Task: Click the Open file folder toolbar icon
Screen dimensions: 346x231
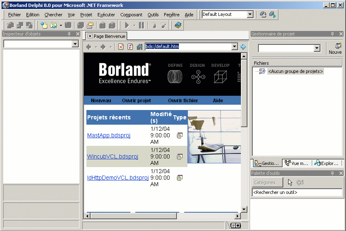Action: coord(53,25)
